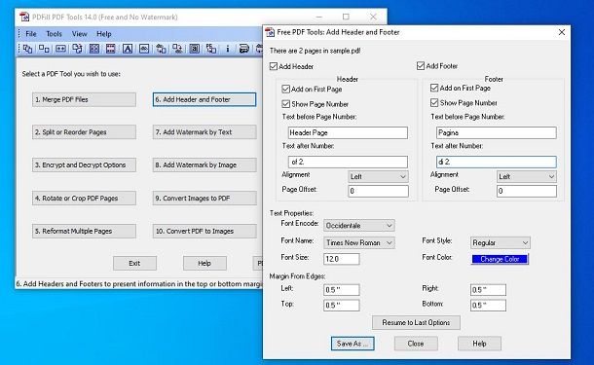Click the Top margin field
The height and width of the screenshot is (365, 594).
[x=342, y=306]
